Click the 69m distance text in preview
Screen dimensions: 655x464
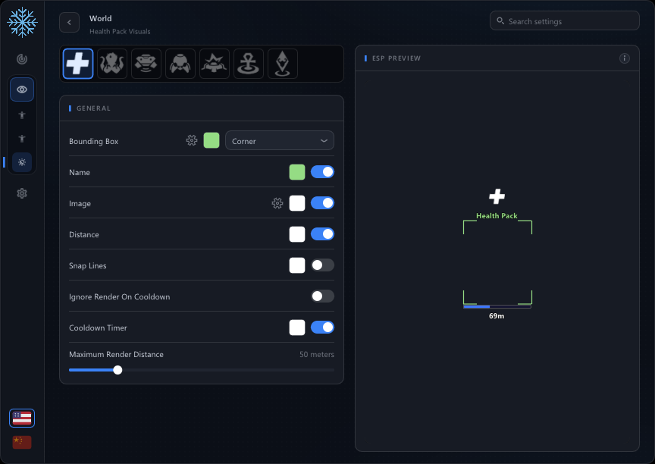(x=497, y=316)
